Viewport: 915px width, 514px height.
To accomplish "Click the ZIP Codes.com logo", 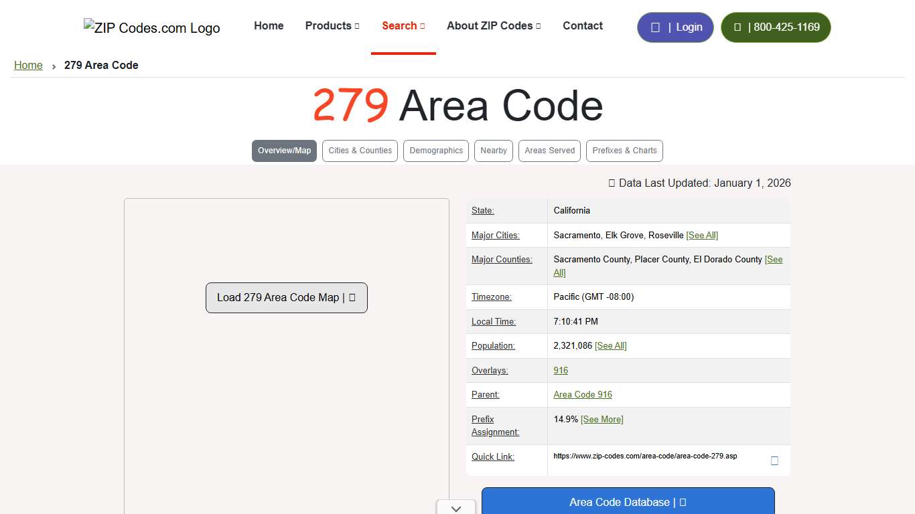I will click(x=151, y=27).
